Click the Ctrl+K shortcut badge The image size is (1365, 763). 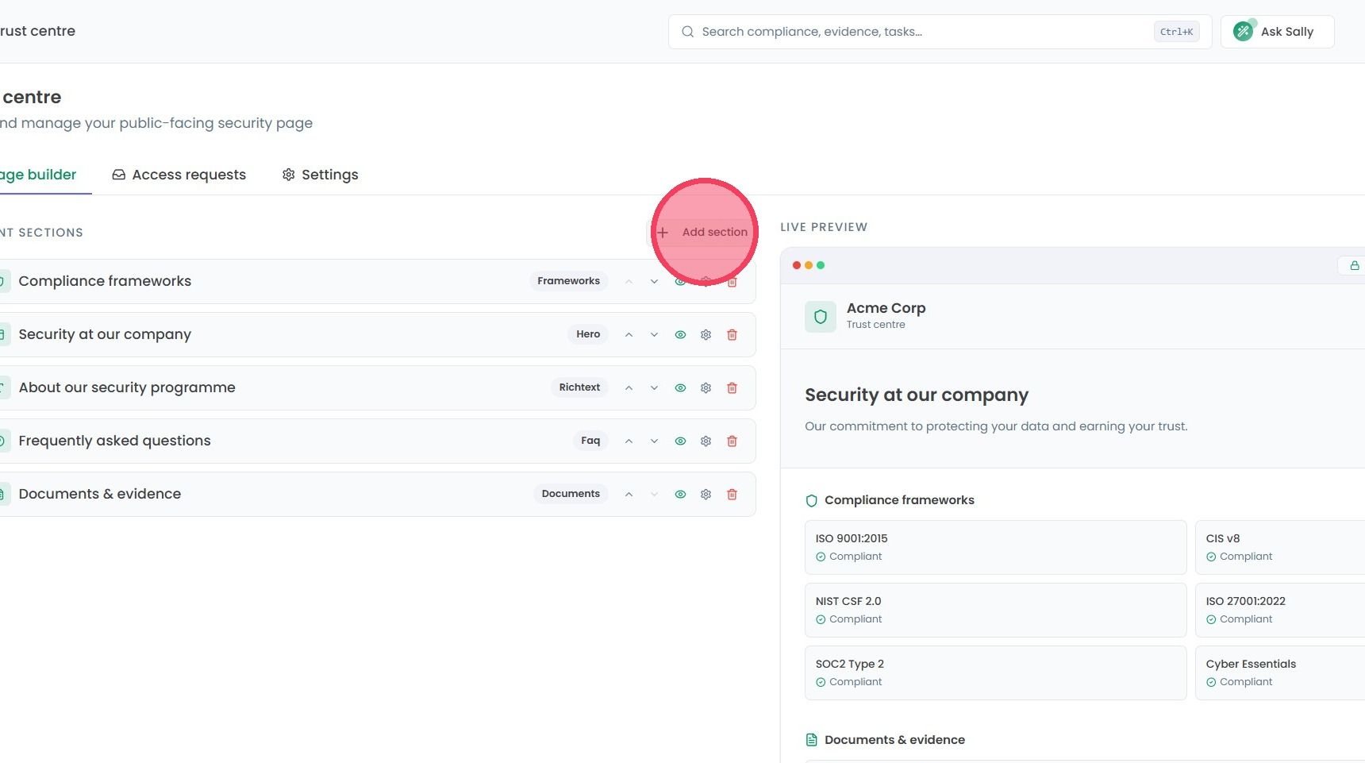[x=1176, y=32]
